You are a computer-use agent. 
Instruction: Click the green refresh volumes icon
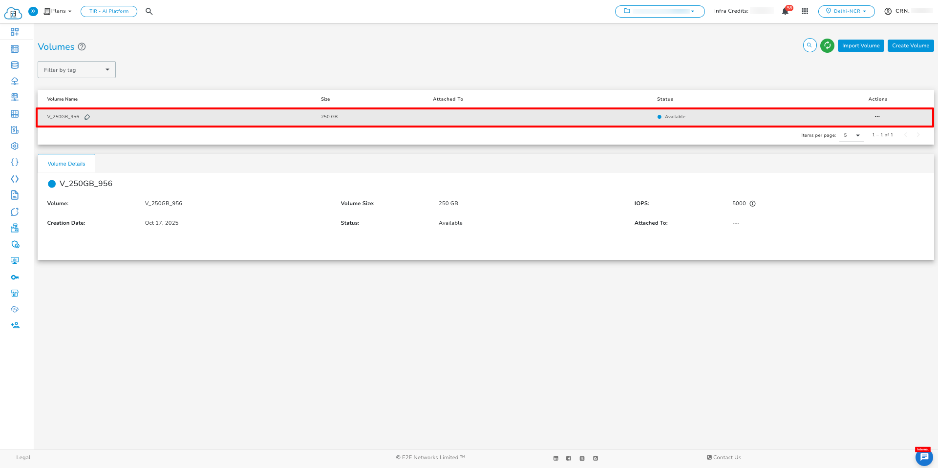coord(827,45)
